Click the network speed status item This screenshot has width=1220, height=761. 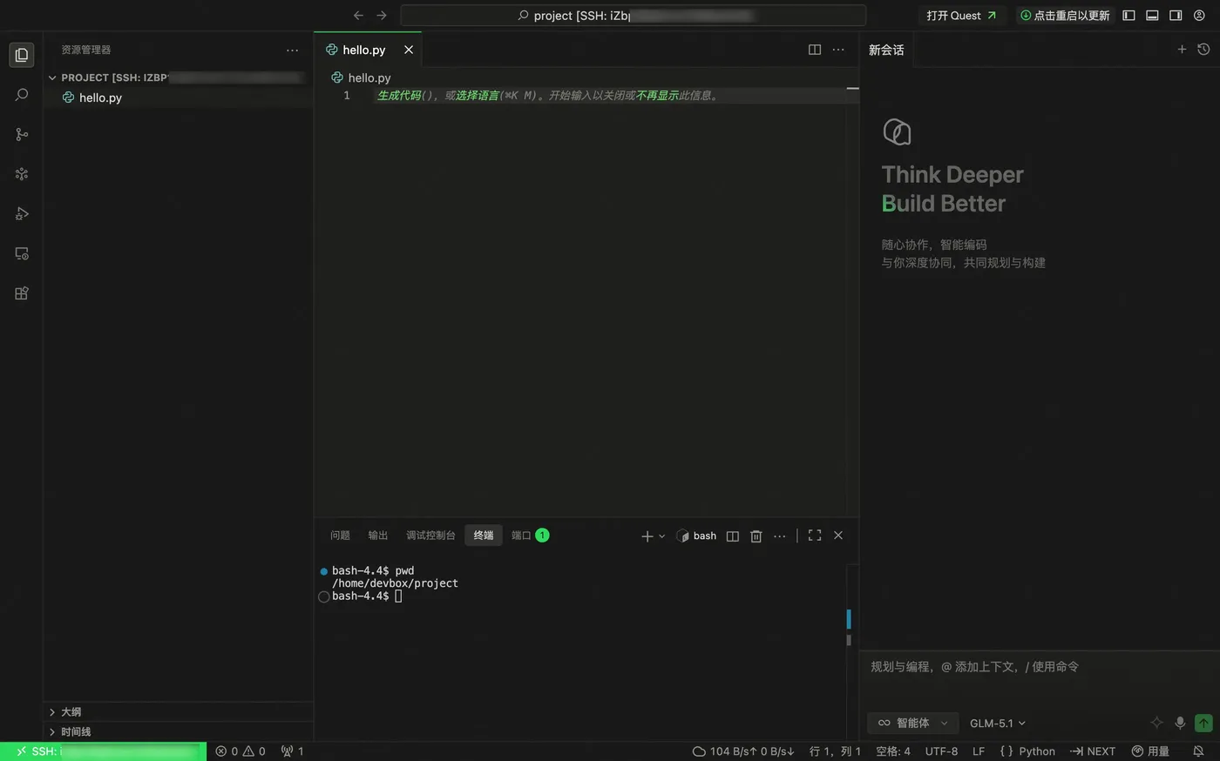[743, 751]
